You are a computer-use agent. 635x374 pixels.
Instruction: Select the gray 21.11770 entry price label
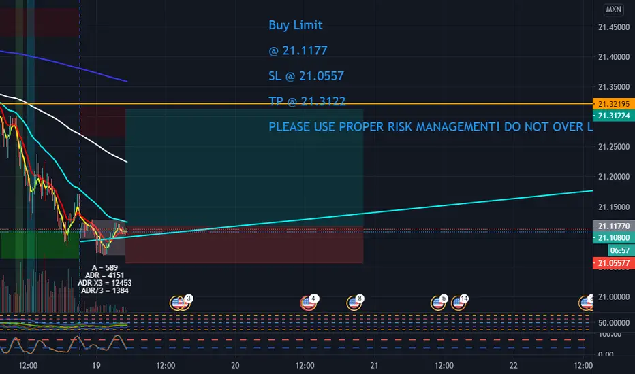pyautogui.click(x=613, y=226)
